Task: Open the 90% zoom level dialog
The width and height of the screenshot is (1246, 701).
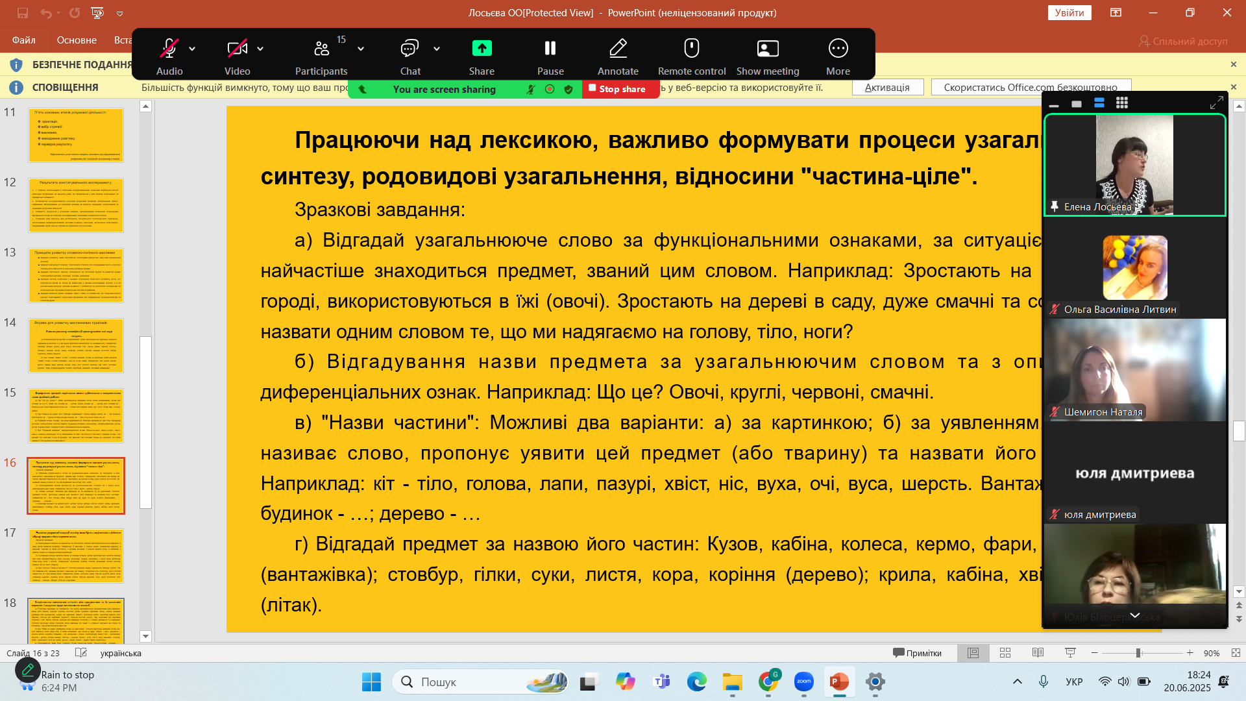Action: pyautogui.click(x=1211, y=654)
